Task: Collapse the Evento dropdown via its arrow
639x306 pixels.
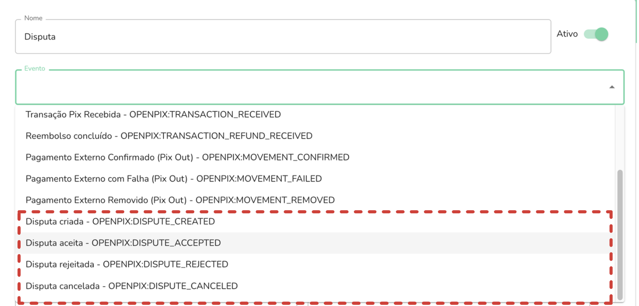Action: [613, 87]
